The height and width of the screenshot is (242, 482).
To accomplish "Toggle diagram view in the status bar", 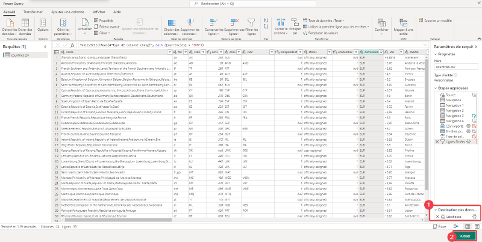I will point(455,226).
